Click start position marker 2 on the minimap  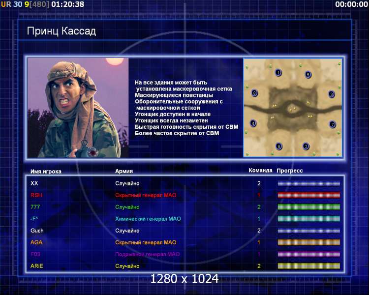click(306, 147)
